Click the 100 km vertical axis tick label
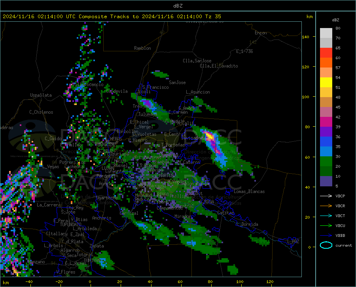 (x=306, y=97)
